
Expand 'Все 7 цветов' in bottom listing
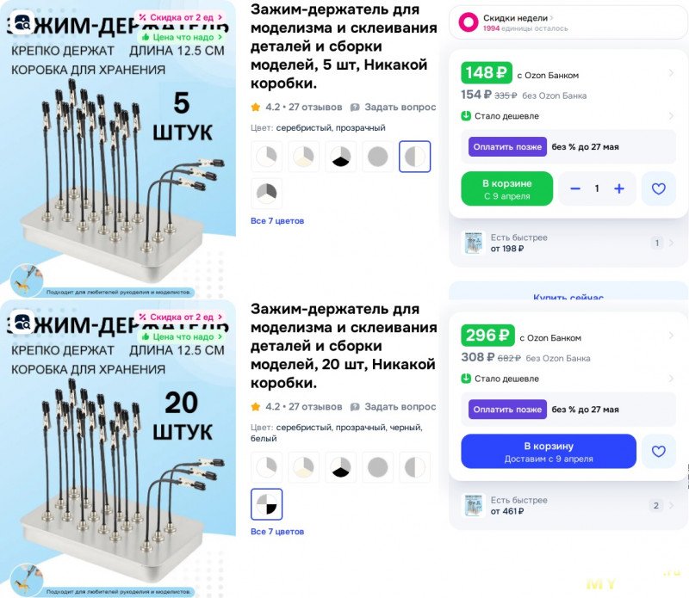tap(277, 531)
